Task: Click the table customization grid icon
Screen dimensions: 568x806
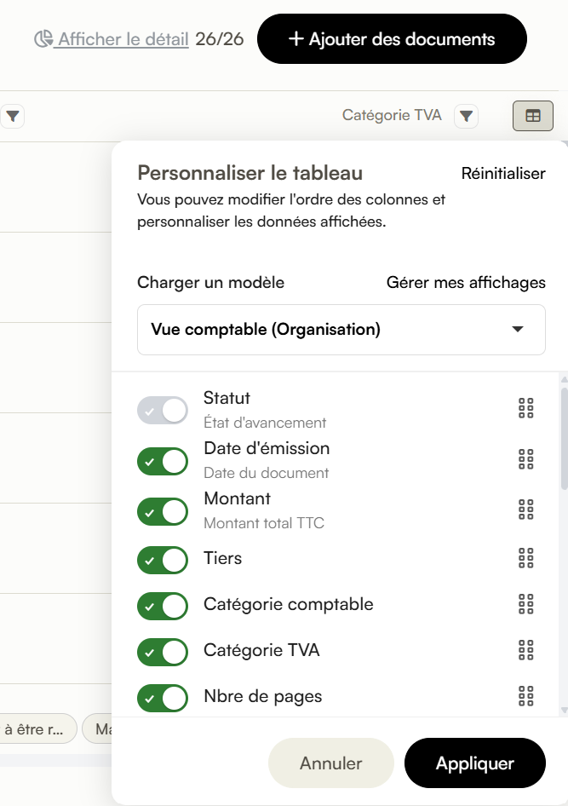Action: 532,116
